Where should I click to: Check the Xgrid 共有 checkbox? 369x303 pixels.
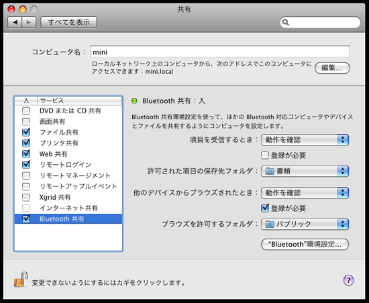tap(26, 197)
